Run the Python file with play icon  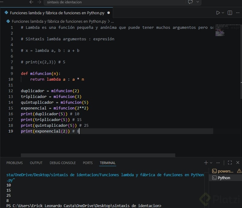click(218, 13)
